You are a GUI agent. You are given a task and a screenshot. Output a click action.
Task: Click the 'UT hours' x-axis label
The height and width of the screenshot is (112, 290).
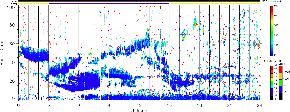[139, 110]
